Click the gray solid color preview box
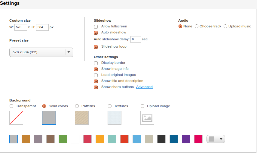257x153 pixels. [49, 118]
